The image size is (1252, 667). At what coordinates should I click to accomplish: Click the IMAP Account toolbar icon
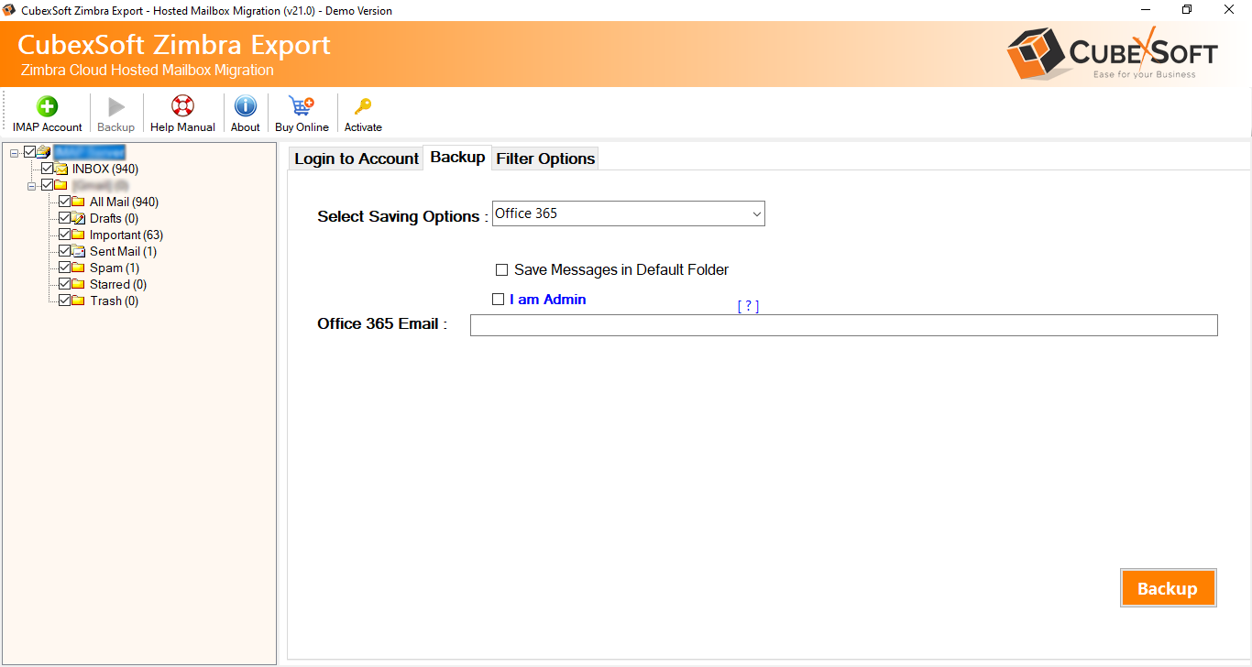pyautogui.click(x=47, y=106)
